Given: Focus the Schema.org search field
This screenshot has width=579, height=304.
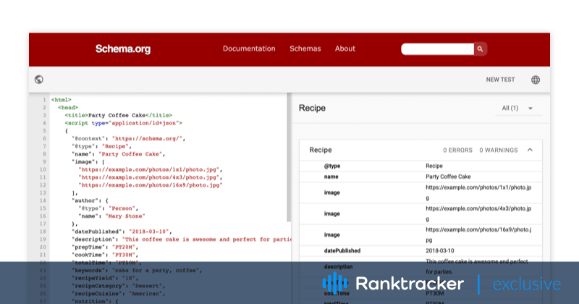Looking at the screenshot, I should (438, 49).
